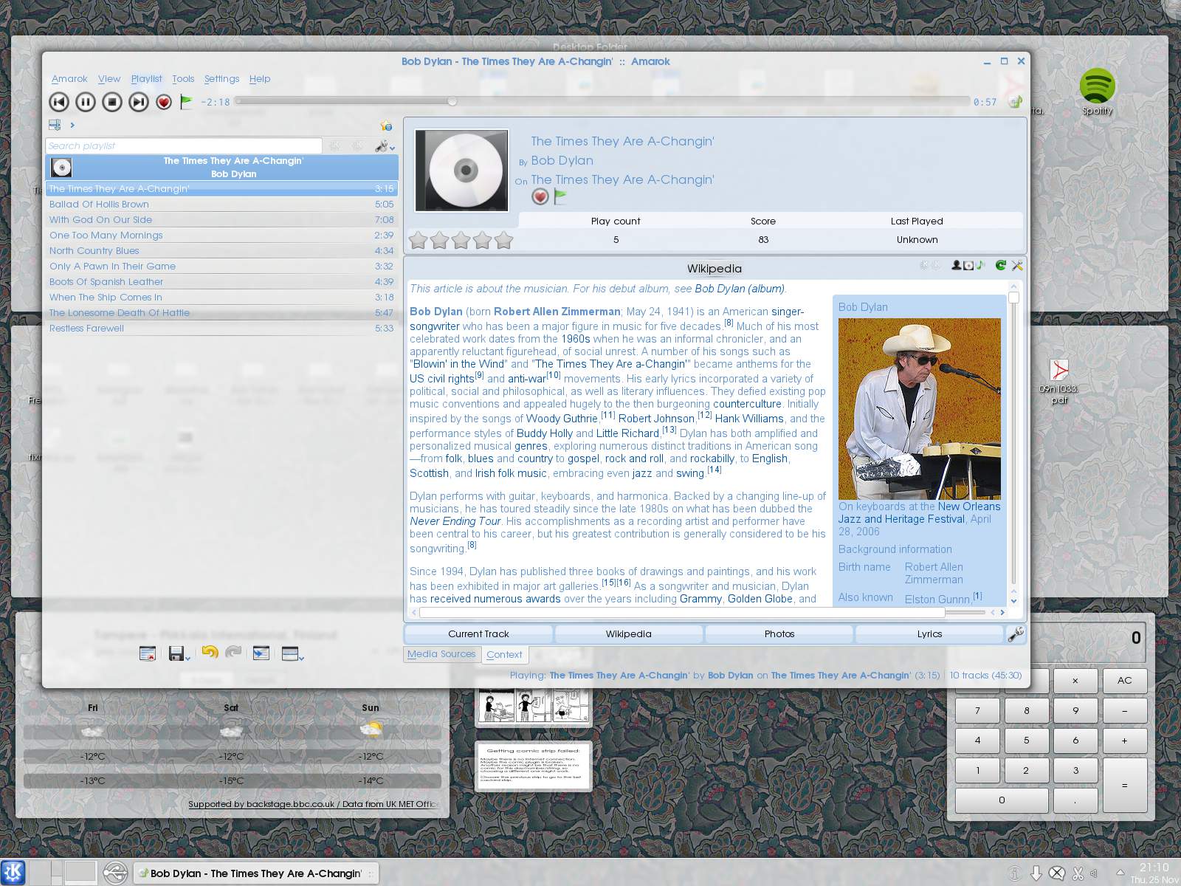This screenshot has width=1181, height=886.
Task: Skip to the next track
Action: click(139, 102)
